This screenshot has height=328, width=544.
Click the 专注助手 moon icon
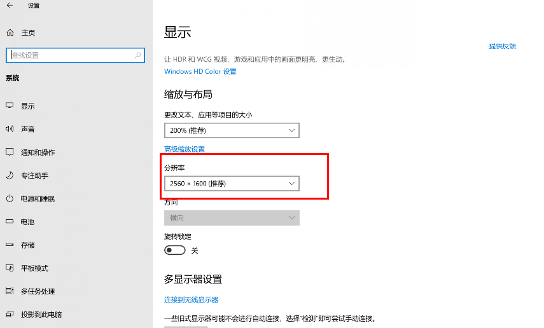pyautogui.click(x=10, y=175)
